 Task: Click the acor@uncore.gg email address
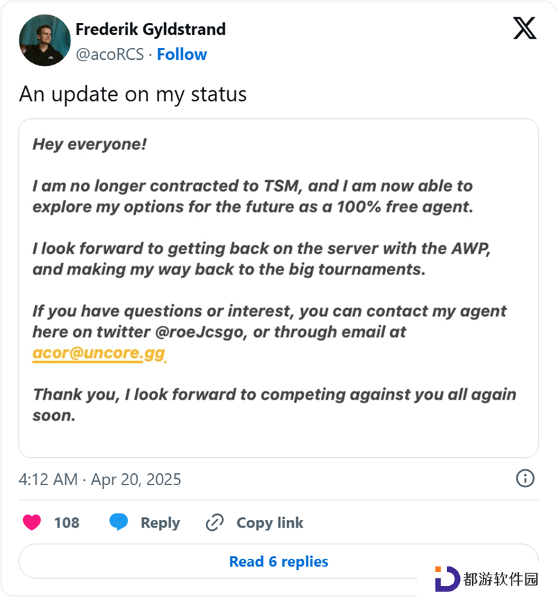[99, 353]
